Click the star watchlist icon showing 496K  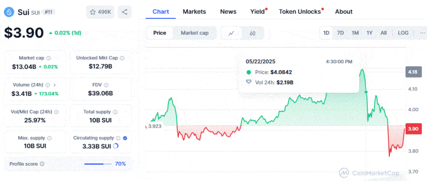[x=93, y=12]
